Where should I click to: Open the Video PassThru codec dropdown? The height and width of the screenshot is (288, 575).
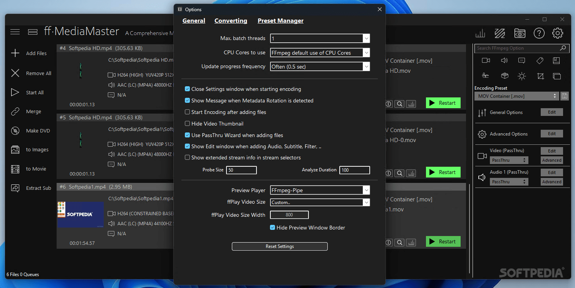point(509,160)
